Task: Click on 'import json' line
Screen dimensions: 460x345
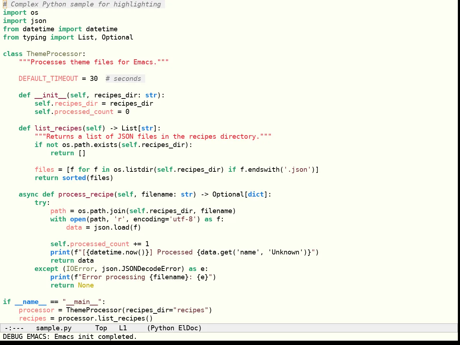Action: point(25,21)
